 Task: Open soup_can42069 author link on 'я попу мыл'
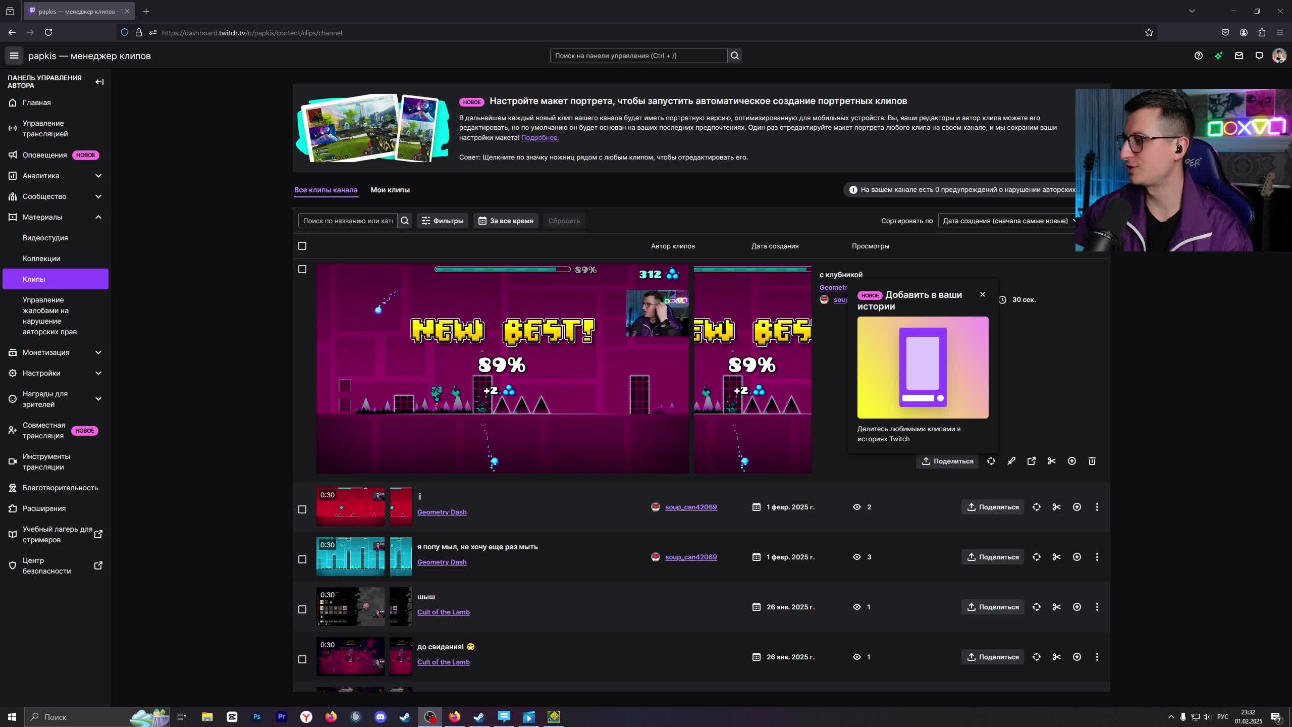pyautogui.click(x=691, y=557)
